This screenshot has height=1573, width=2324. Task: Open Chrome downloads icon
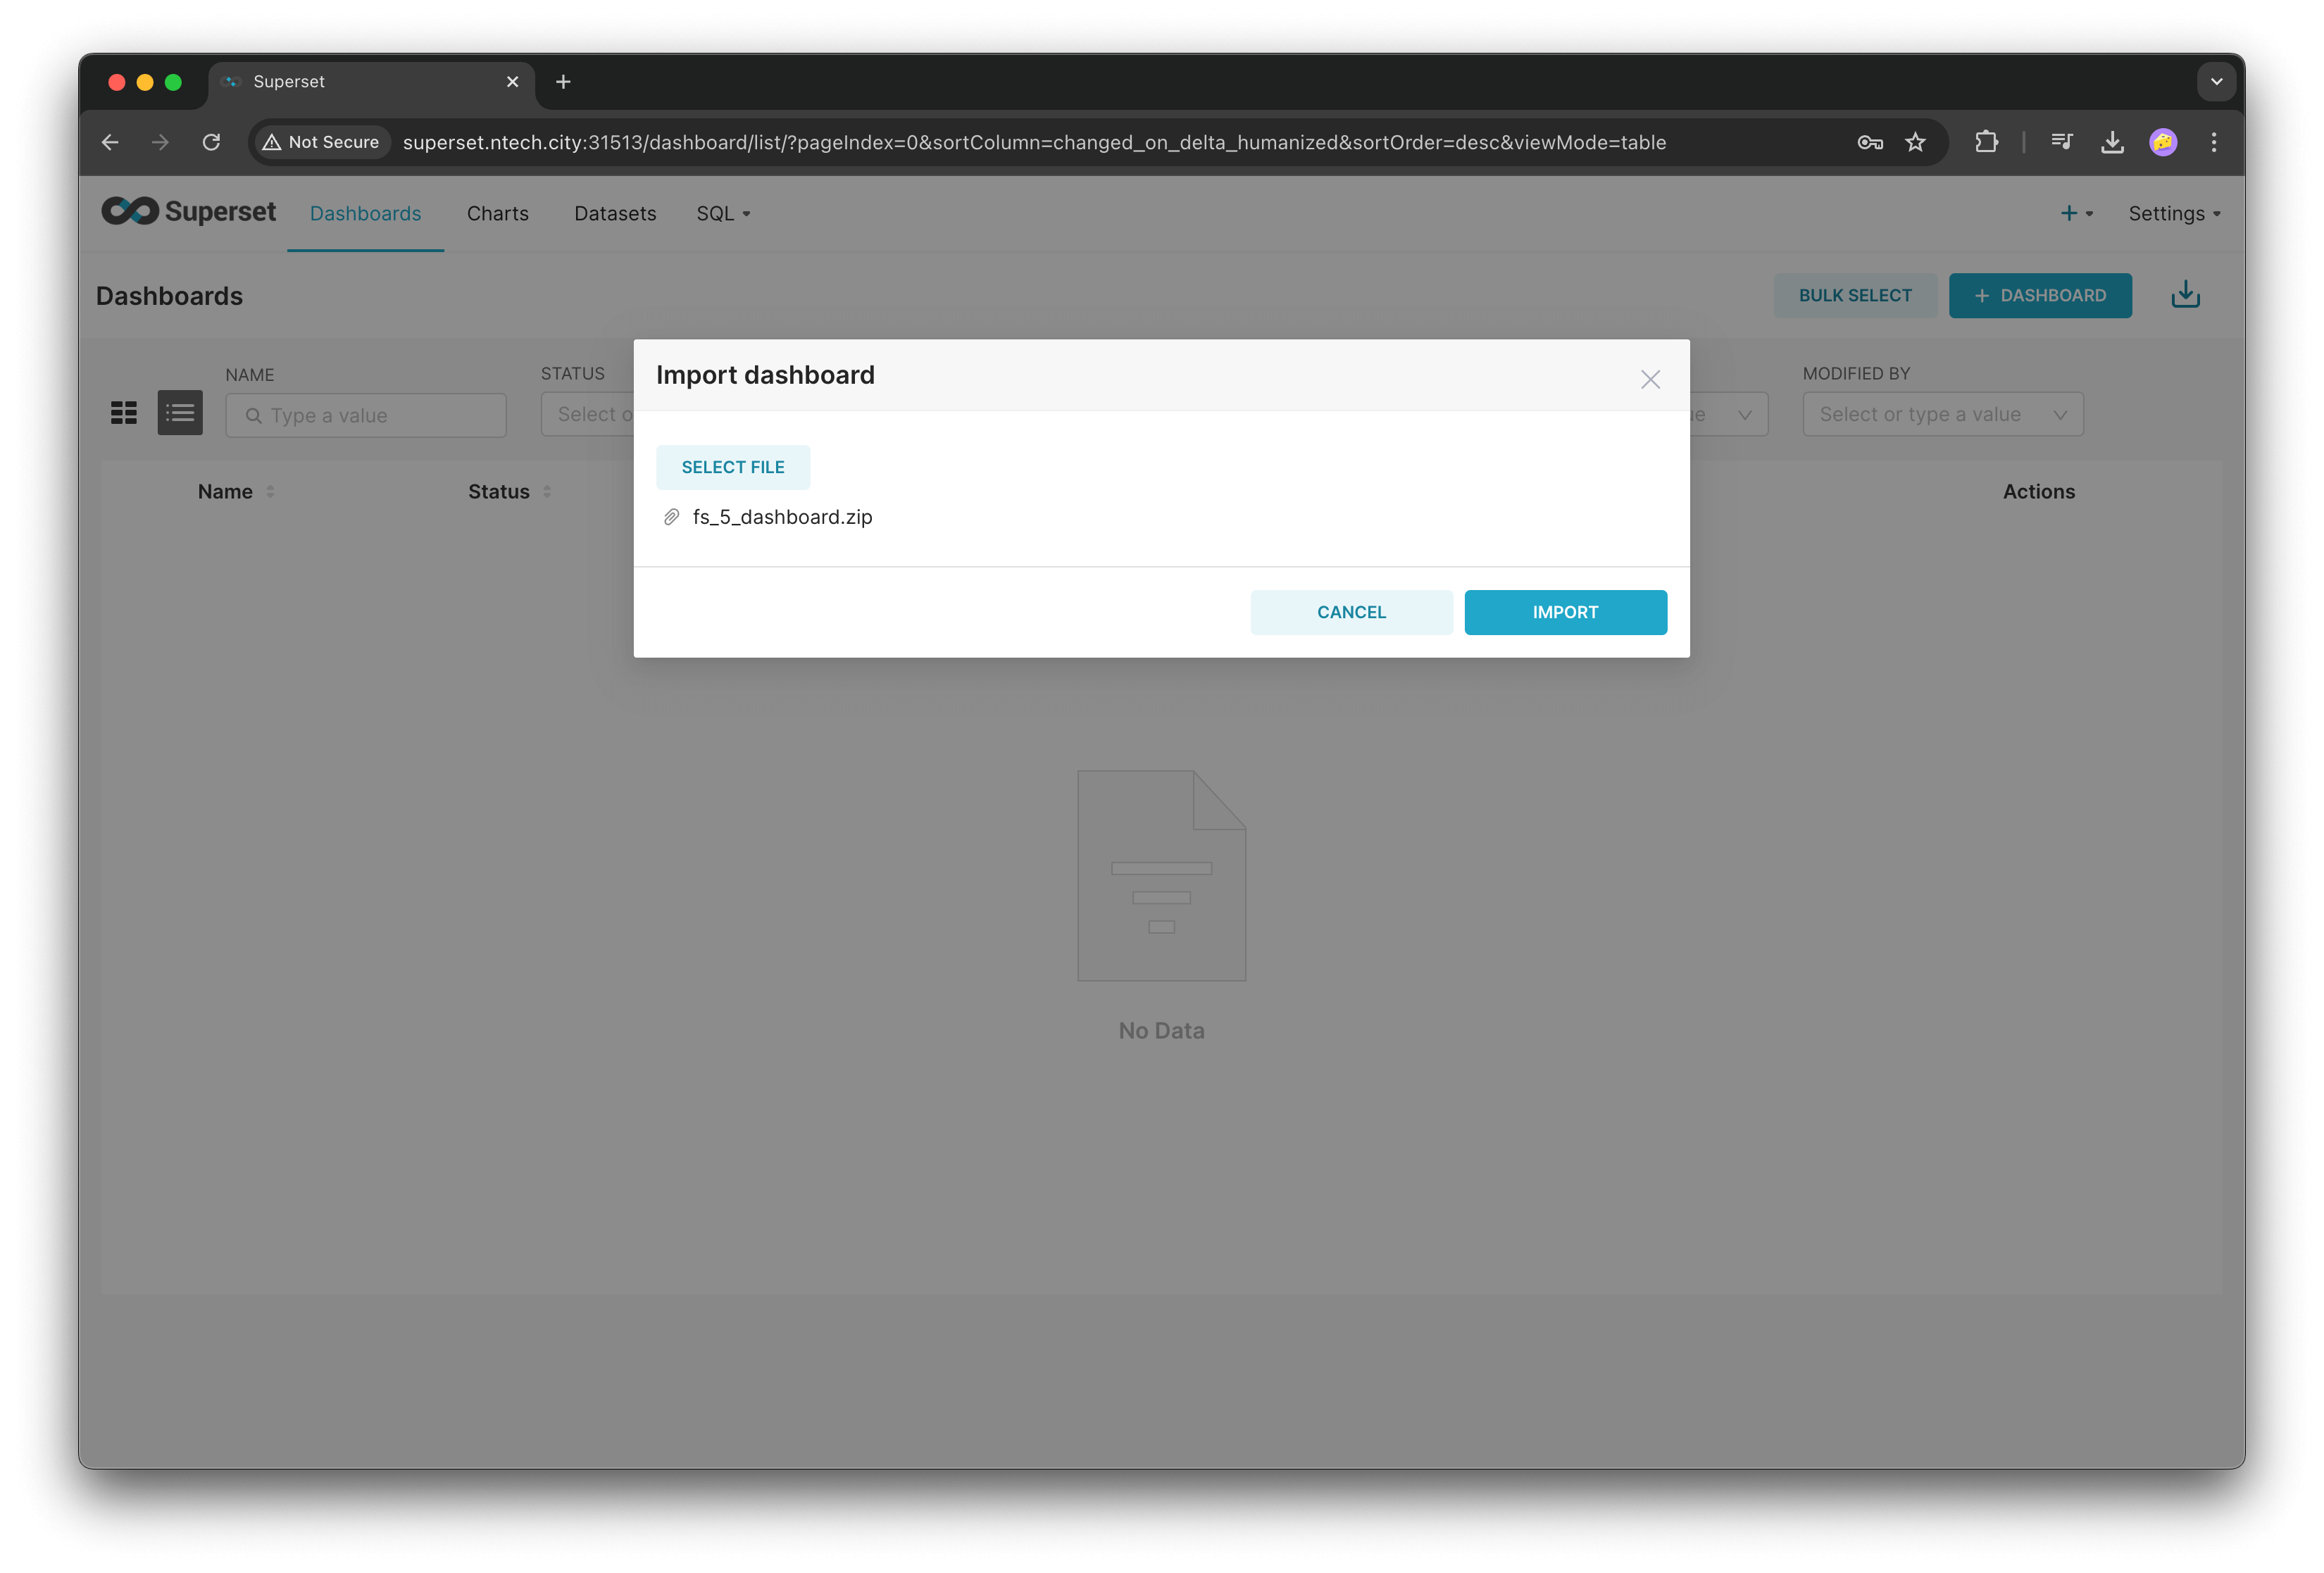pos(2112,142)
